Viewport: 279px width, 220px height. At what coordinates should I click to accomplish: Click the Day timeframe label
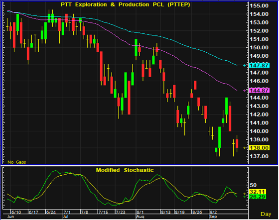pos(266,214)
